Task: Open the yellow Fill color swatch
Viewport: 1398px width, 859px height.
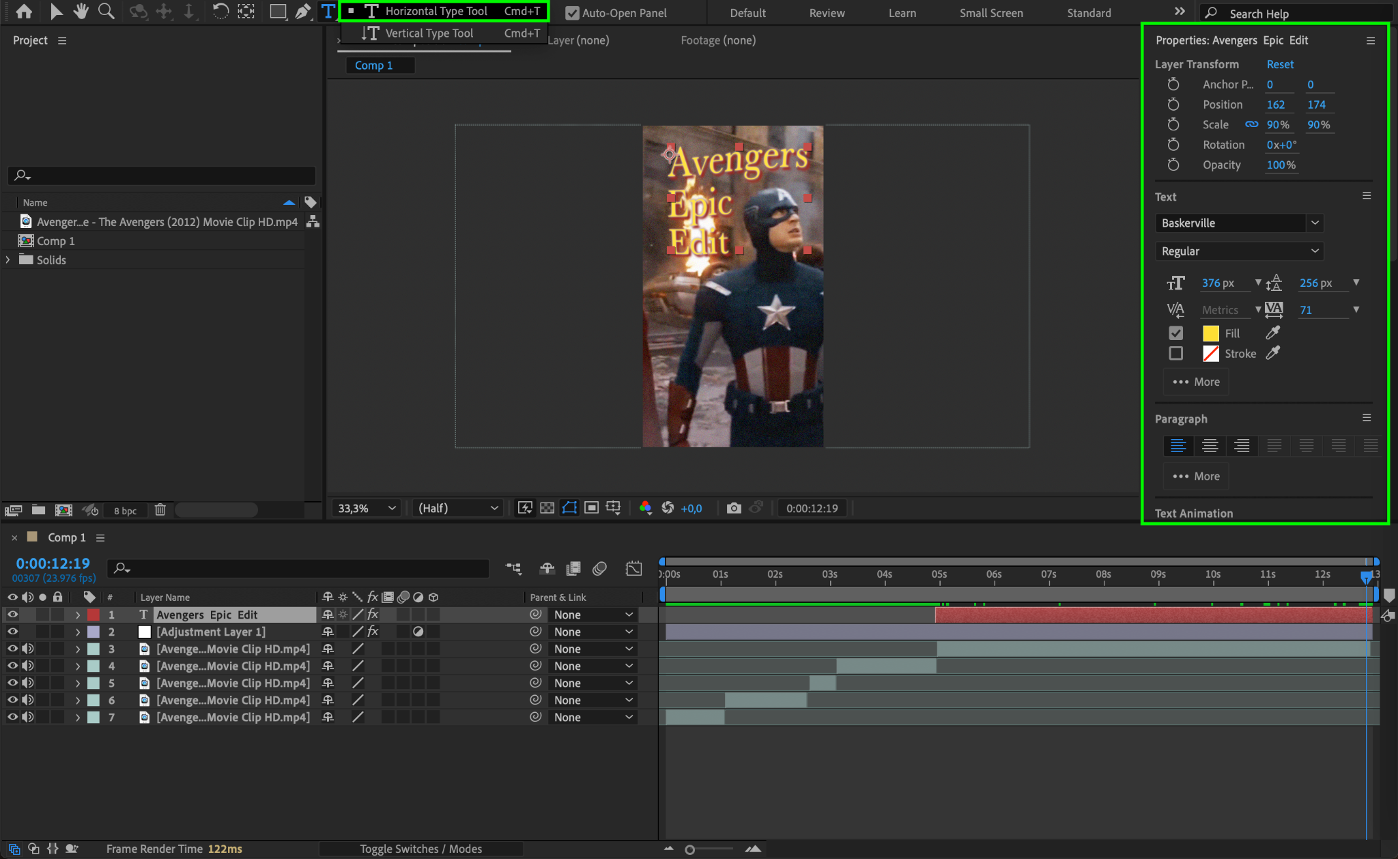Action: pyautogui.click(x=1210, y=333)
